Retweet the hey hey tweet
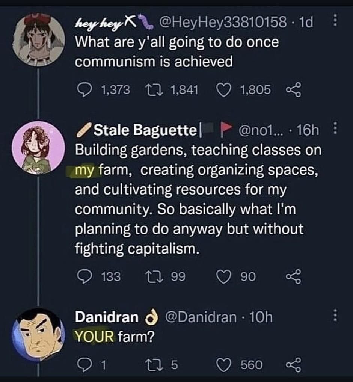 tap(153, 89)
